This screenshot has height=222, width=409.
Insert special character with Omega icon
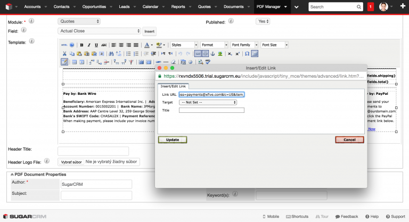click(247, 54)
